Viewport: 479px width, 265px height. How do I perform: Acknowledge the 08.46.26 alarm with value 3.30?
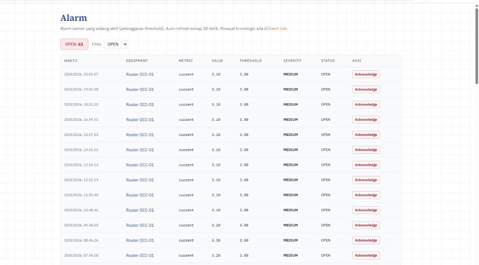[x=366, y=240]
